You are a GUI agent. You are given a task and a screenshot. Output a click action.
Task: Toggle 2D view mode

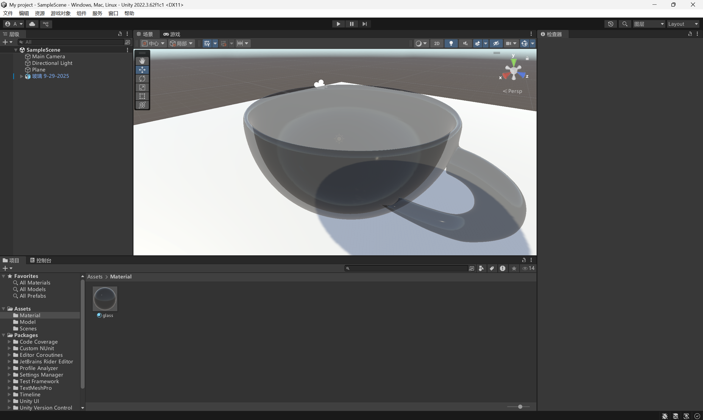click(437, 43)
